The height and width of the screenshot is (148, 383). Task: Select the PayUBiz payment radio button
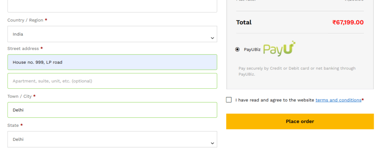238,50
